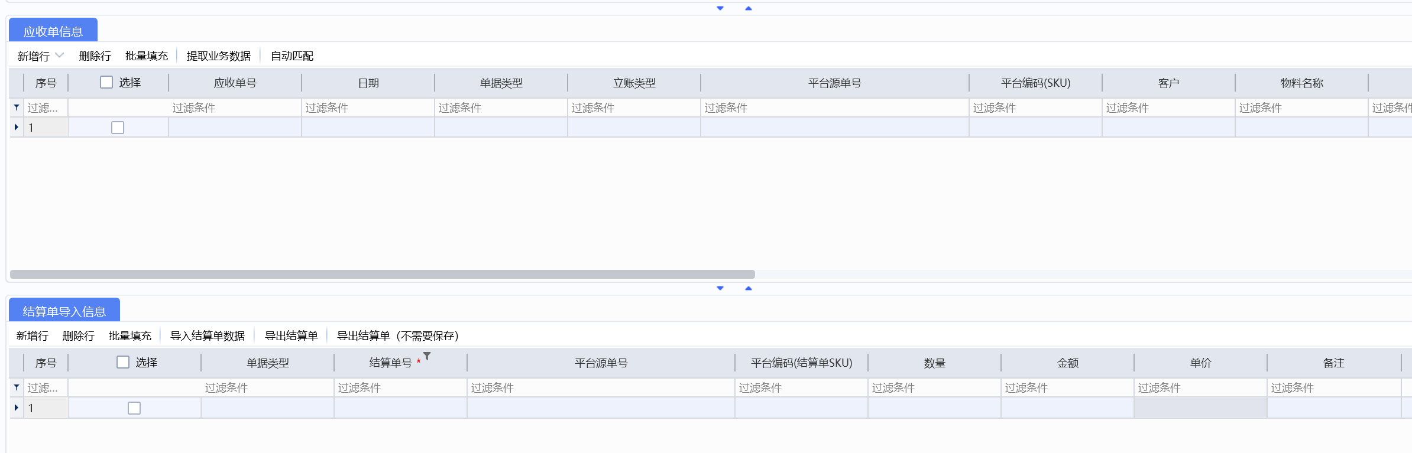Click the 金额 column header
This screenshot has height=453, width=1412.
click(x=1068, y=363)
